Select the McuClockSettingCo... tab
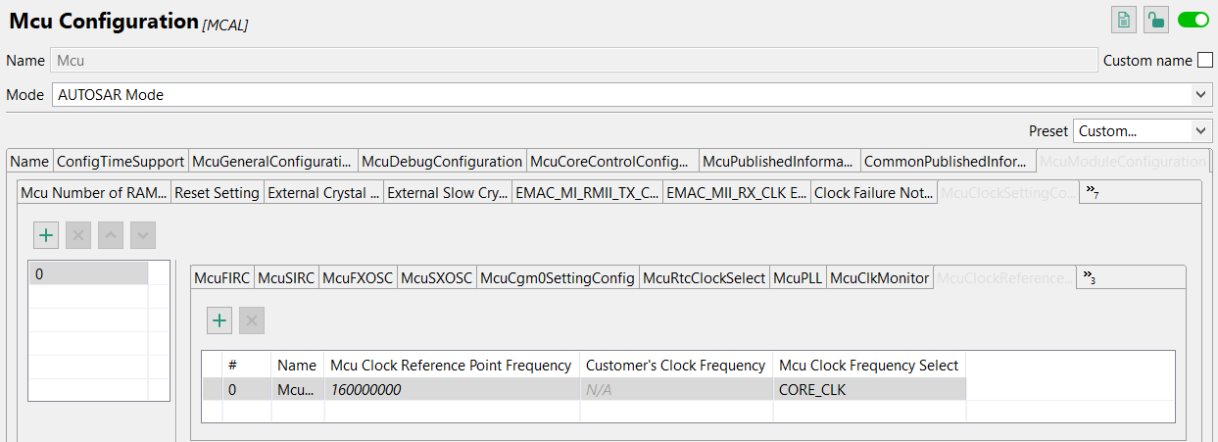 pyautogui.click(x=1008, y=193)
